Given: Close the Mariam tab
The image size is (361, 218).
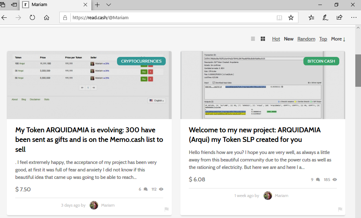Looking at the screenshot, I should tap(85, 5).
